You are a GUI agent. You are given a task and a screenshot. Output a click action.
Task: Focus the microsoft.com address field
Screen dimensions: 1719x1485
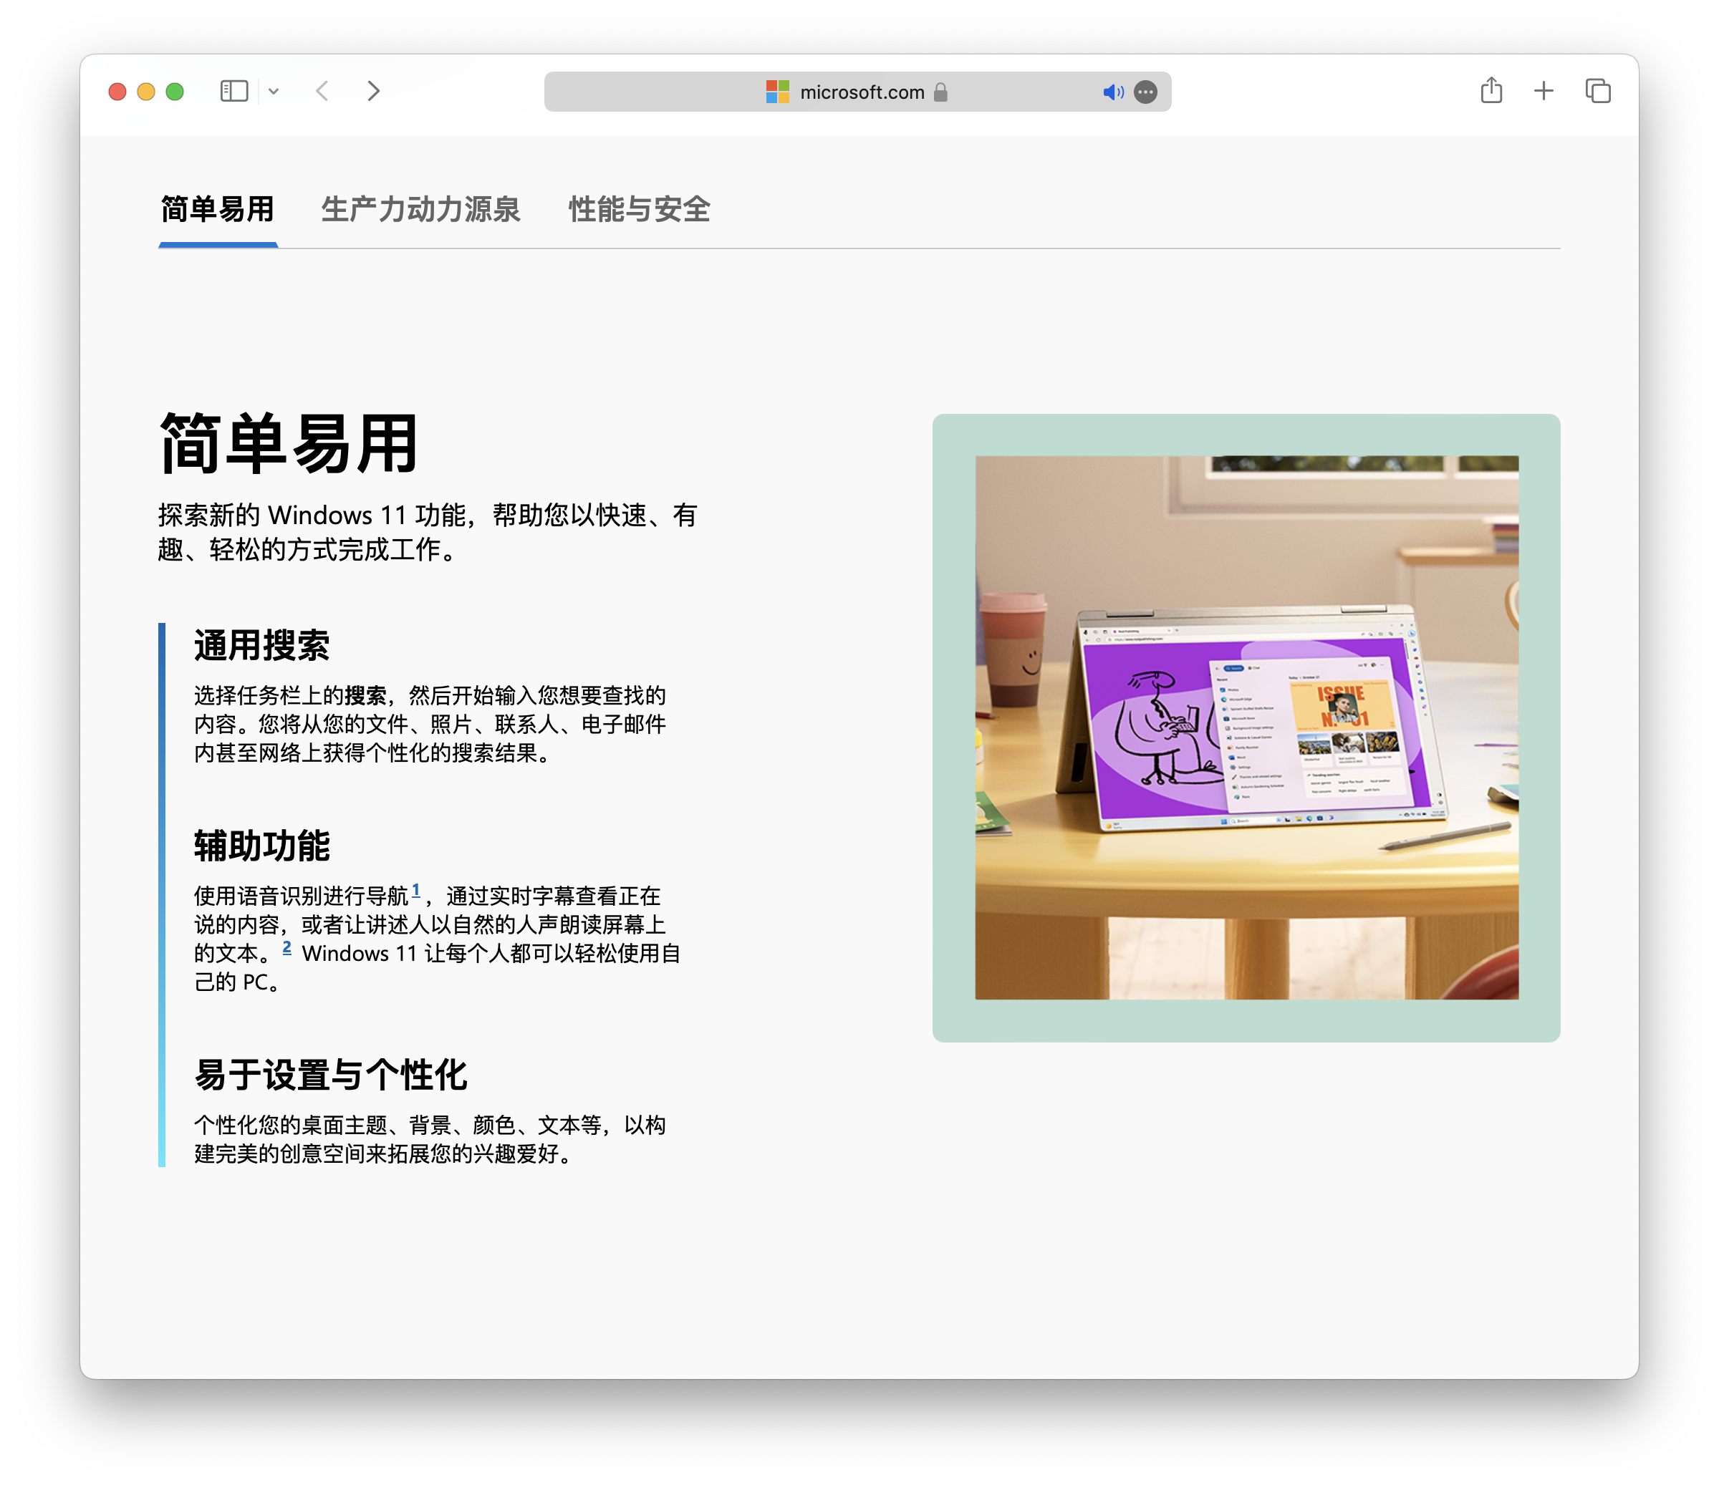[x=857, y=92]
